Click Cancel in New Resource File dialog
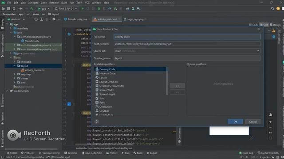Screen dimensions: 284x159 point(253,122)
